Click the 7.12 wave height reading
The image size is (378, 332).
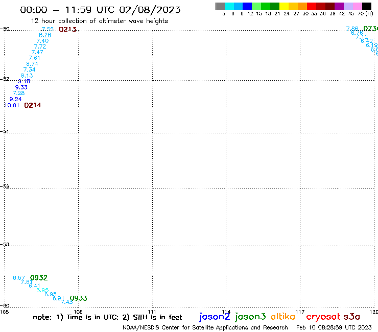coord(362,37)
